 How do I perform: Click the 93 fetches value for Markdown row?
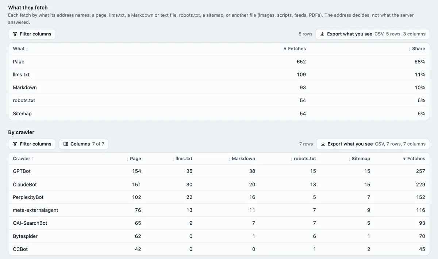303,88
